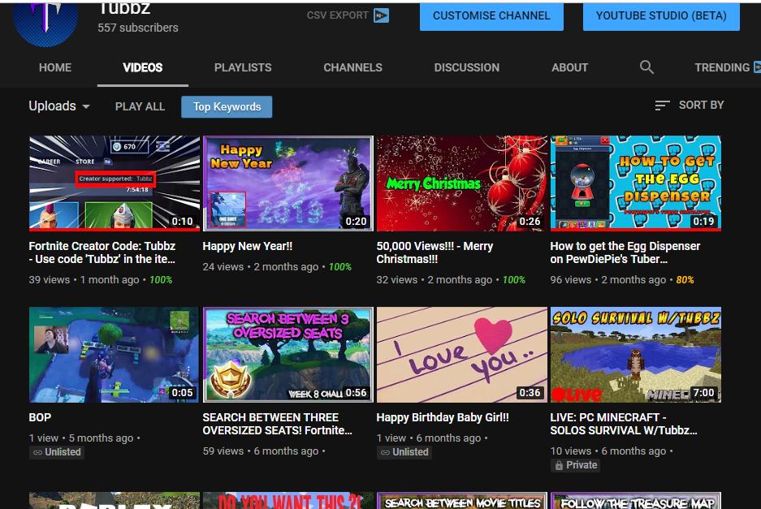The width and height of the screenshot is (761, 509).
Task: Expand the Uploads dropdown
Action: tap(59, 106)
